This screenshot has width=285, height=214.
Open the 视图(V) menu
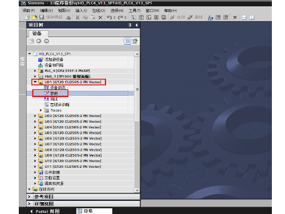(64, 11)
